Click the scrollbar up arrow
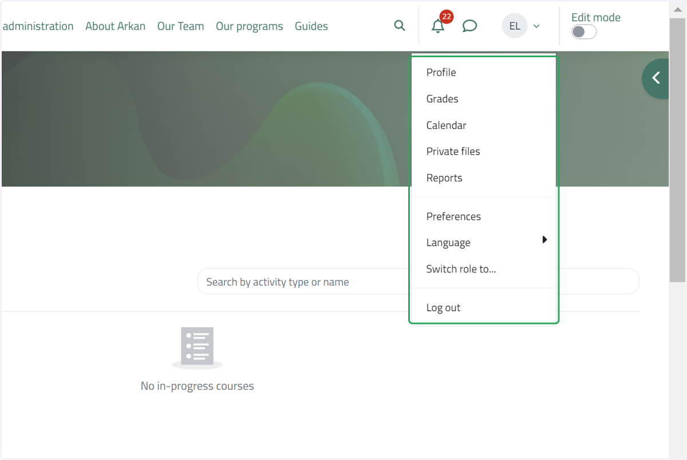 tap(677, 9)
